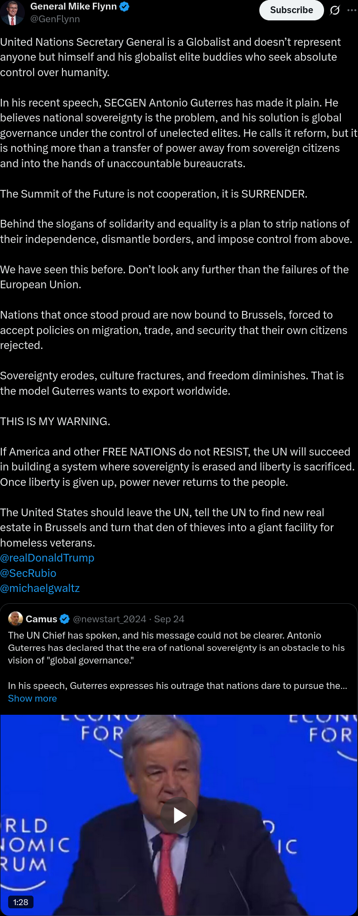This screenshot has height=916, width=358.
Task: Click the blue verified badge beside General Mike Flynn
Action: pos(124,7)
